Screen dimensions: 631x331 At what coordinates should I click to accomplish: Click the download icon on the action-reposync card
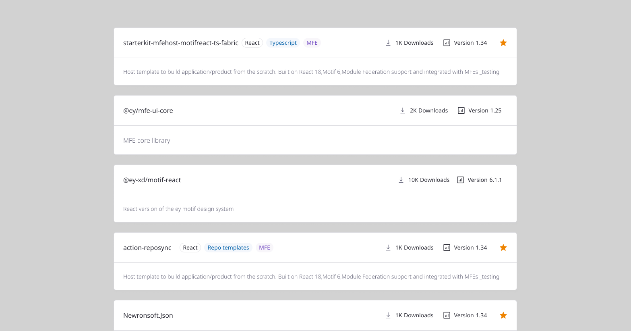pos(388,247)
